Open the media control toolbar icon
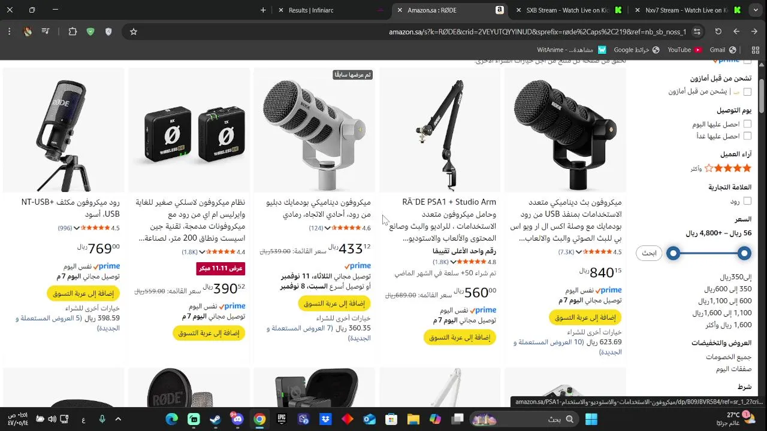767x431 pixels. (x=46, y=32)
